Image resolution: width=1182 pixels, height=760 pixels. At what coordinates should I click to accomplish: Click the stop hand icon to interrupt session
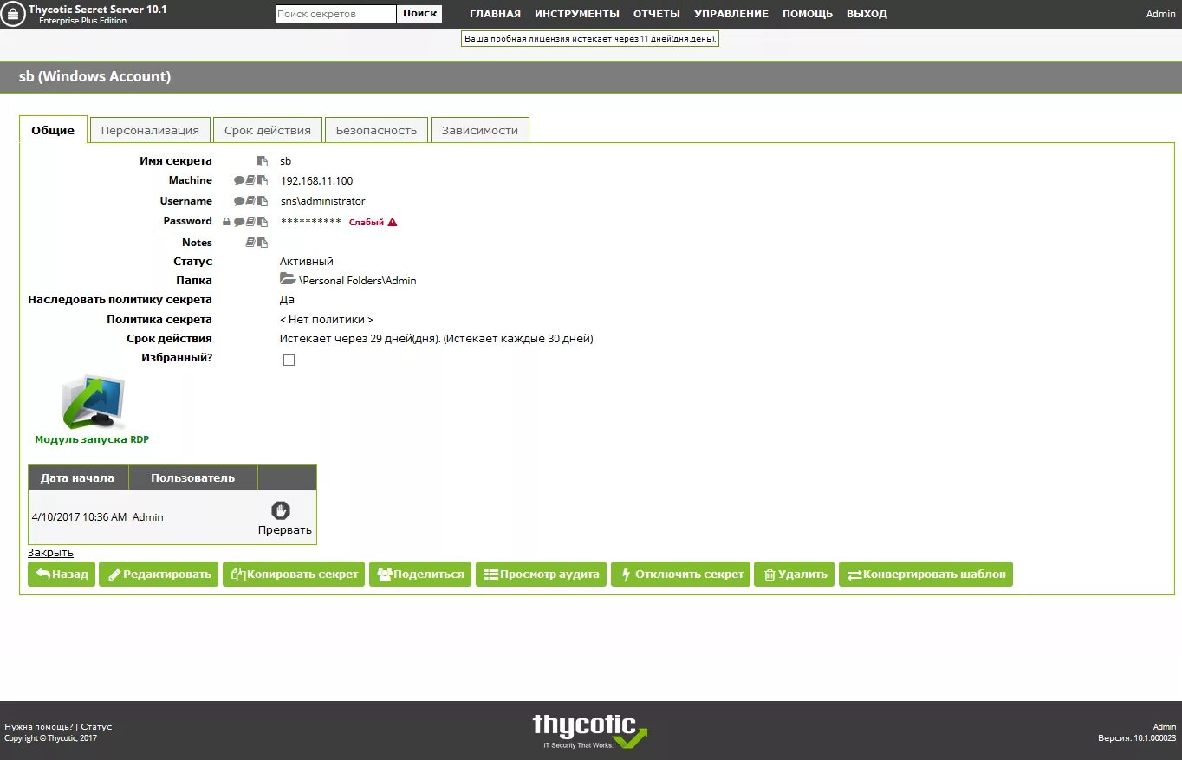[281, 510]
